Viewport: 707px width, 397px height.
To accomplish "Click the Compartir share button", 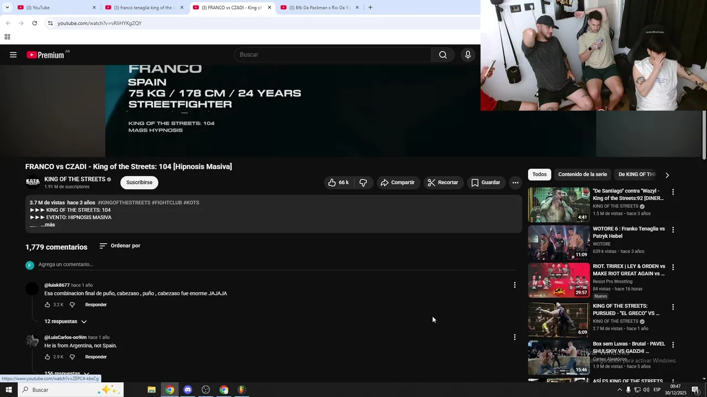I will click(x=397, y=183).
